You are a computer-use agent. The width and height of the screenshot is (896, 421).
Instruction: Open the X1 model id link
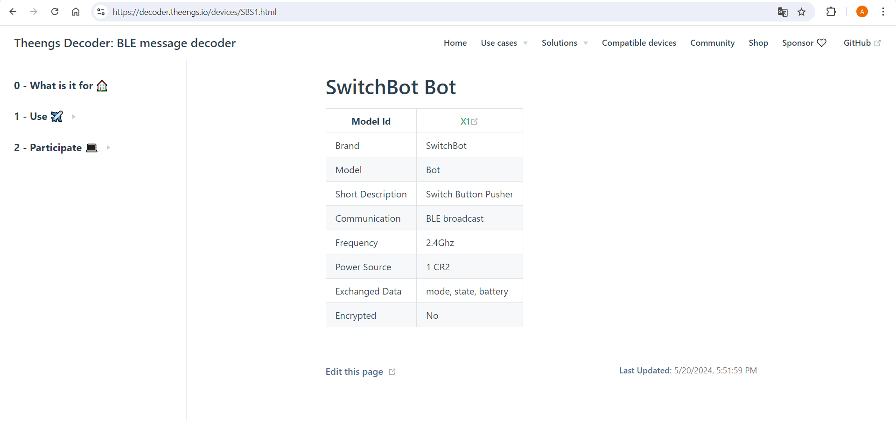[x=465, y=121]
